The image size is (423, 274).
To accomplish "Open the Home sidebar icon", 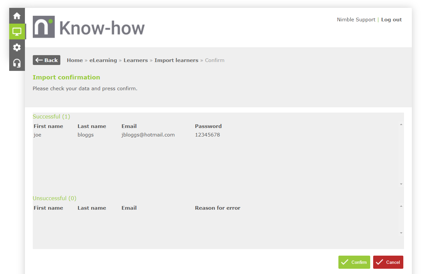I will (x=17, y=16).
